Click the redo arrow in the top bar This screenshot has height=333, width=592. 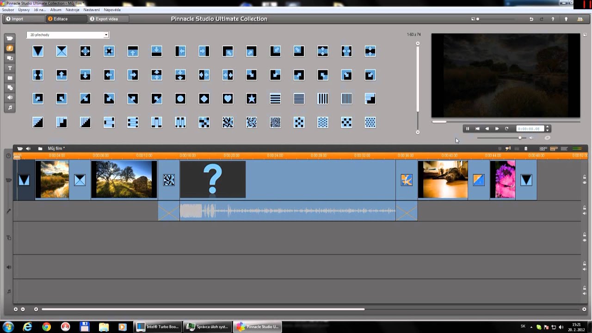coord(542,19)
